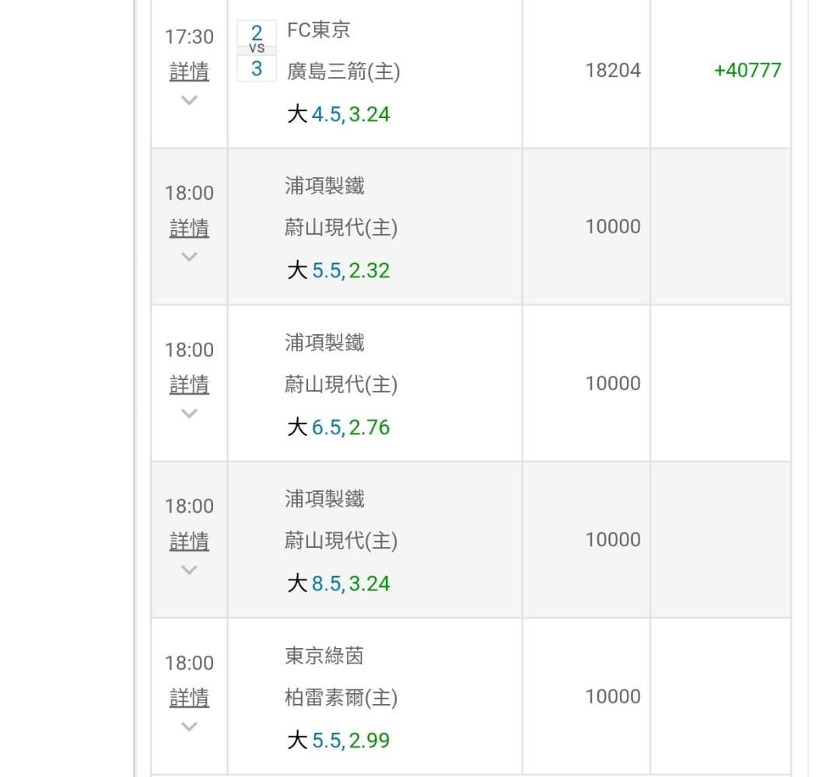Open 詳情 for the 大 8.5, 3.24 浦項製鐵 bet
This screenshot has height=777, width=833.
189,542
